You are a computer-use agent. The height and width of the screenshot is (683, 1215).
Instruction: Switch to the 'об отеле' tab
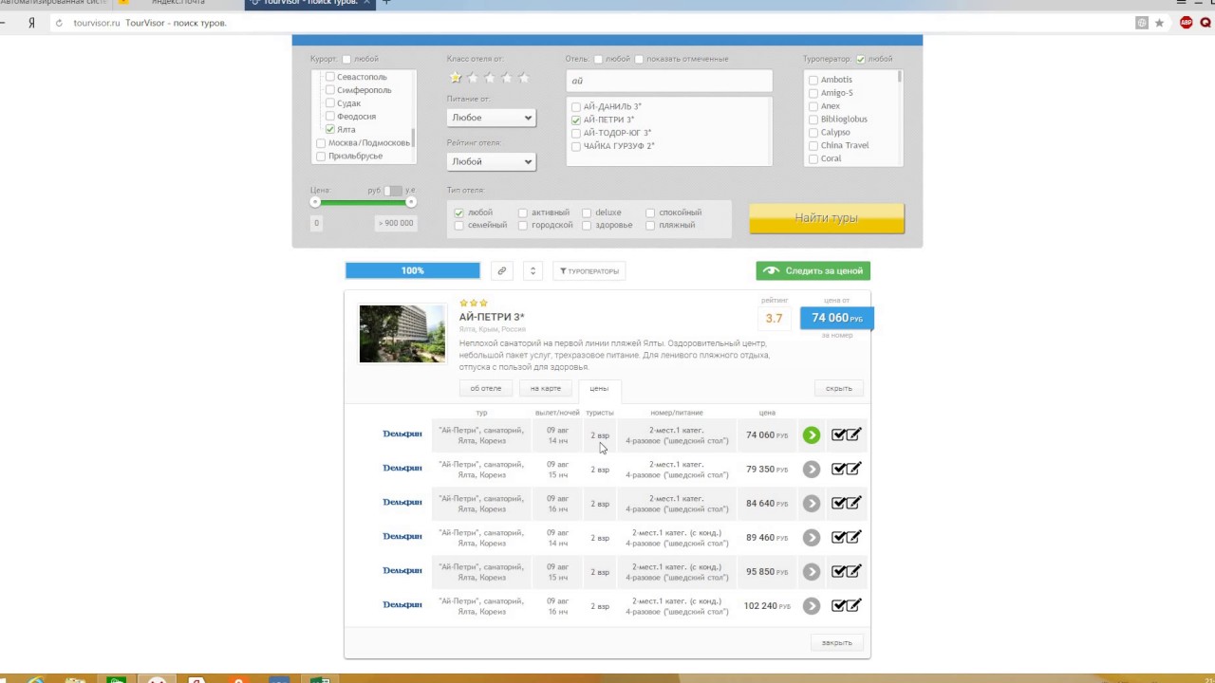[x=486, y=388]
